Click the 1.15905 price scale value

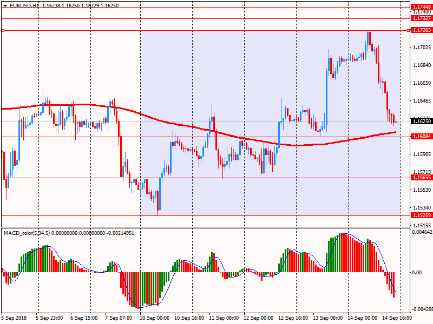422,154
